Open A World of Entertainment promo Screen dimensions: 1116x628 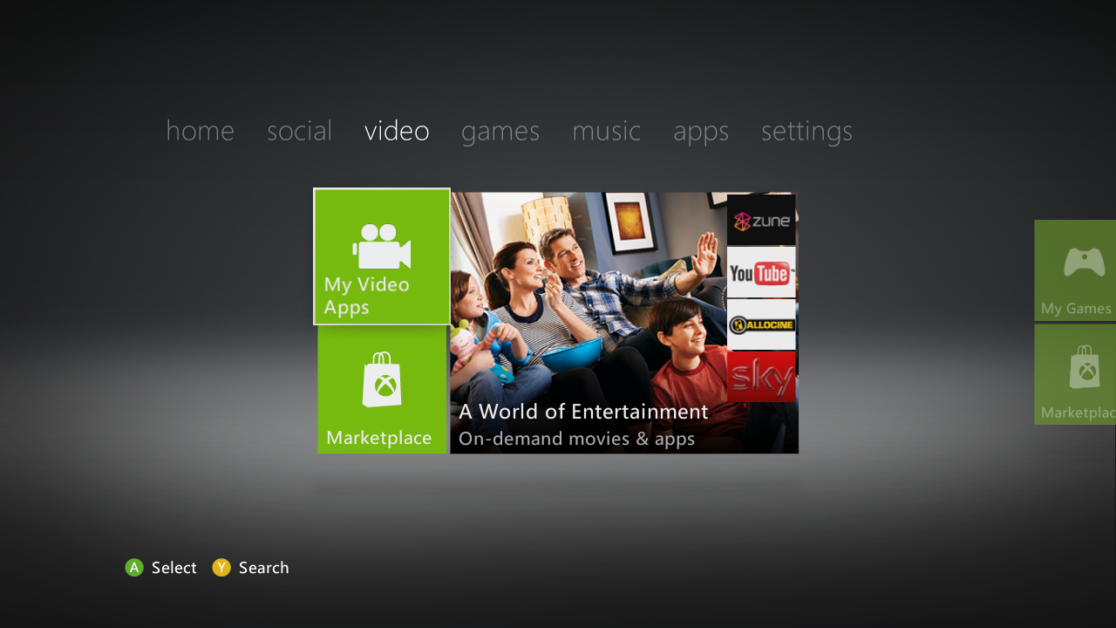pyautogui.click(x=624, y=323)
